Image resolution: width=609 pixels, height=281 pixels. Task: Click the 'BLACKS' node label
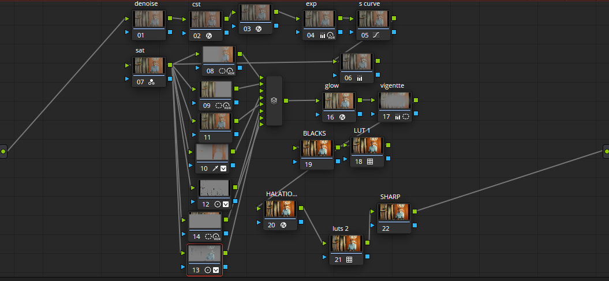coord(314,133)
